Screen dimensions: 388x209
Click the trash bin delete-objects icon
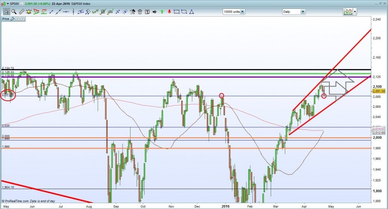click(x=140, y=11)
